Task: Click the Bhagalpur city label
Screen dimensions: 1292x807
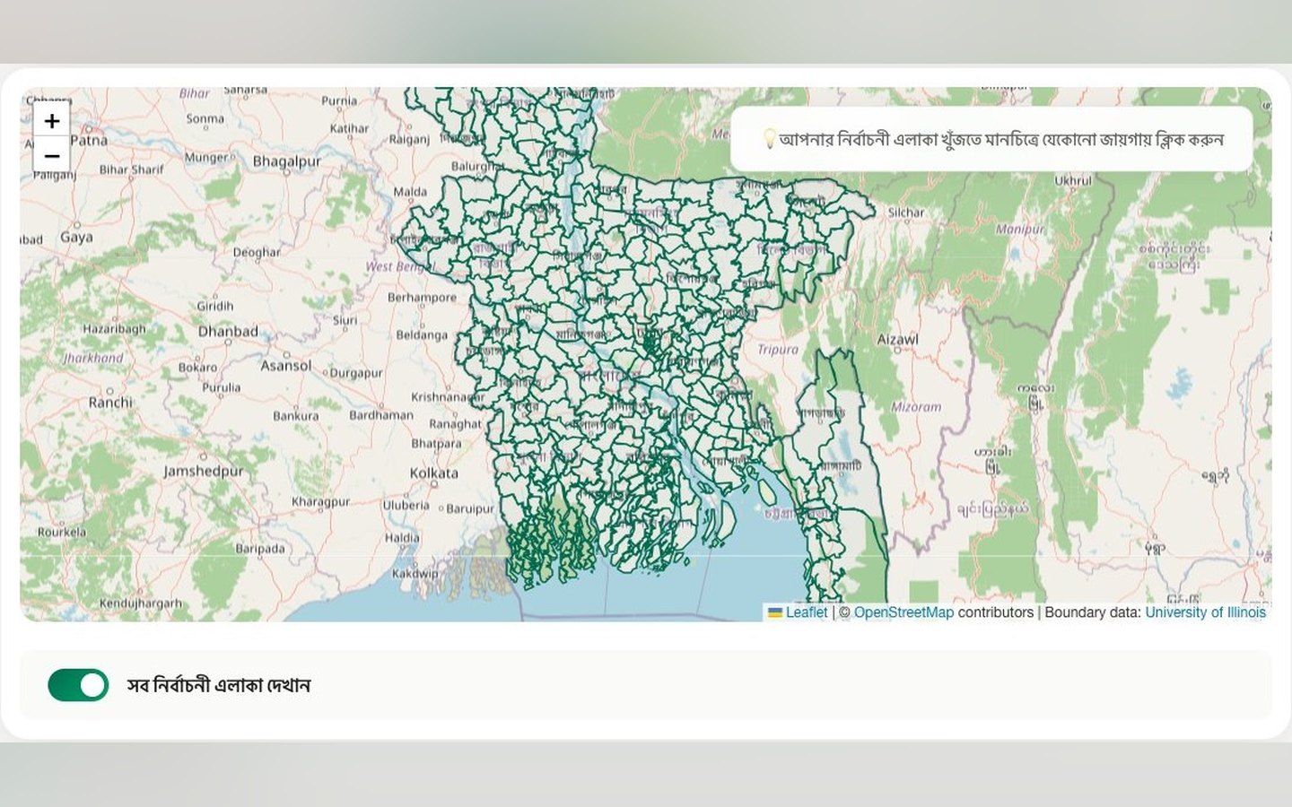Action: coord(286,161)
